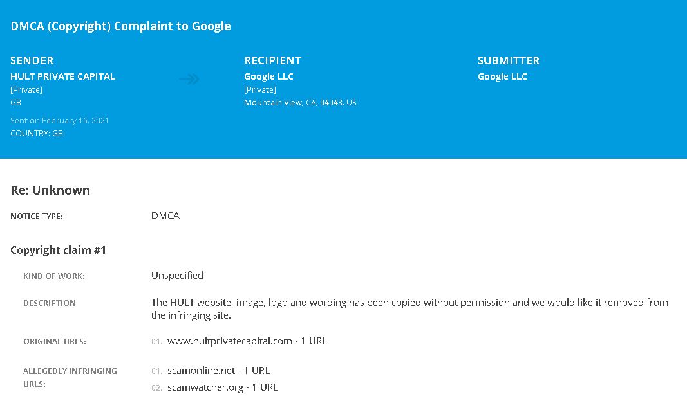
Task: Click the RECIPIENT section label
Action: (x=273, y=60)
